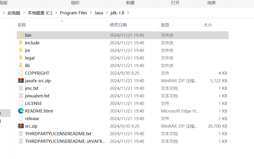The height and width of the screenshot is (159, 254).
Task: Click the release file icon
Action: 21,118
